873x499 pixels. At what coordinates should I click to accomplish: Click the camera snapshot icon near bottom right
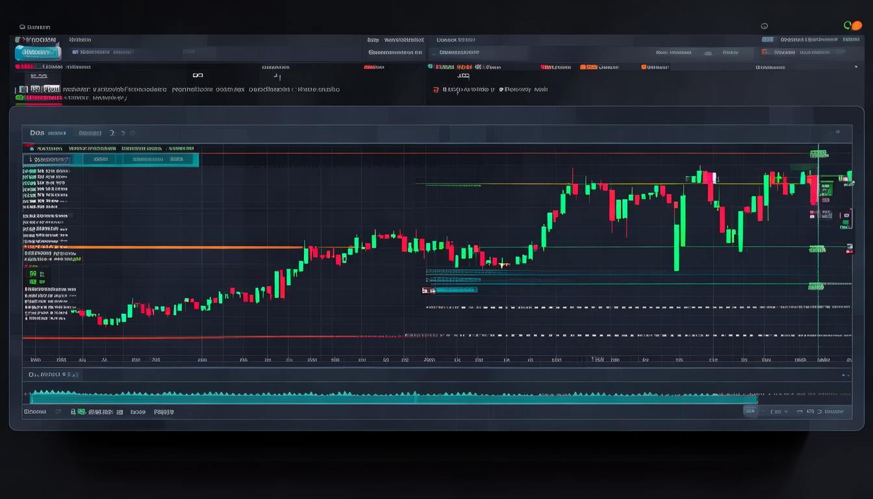pyautogui.click(x=810, y=411)
